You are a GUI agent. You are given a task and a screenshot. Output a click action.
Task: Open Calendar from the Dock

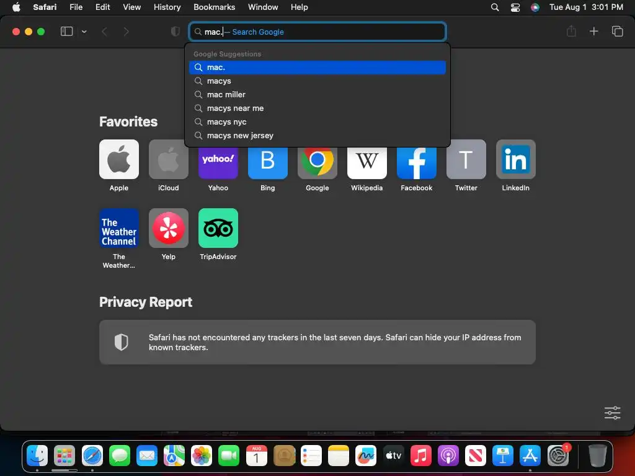256,456
